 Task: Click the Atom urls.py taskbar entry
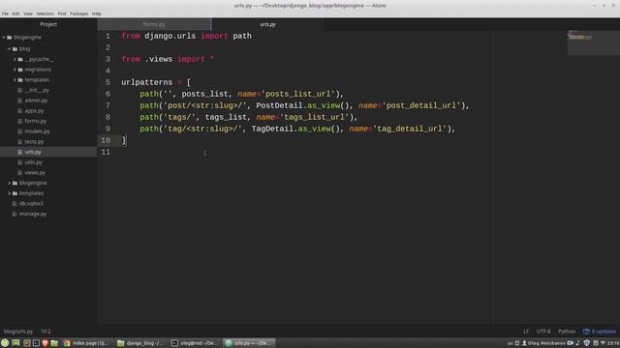[249, 343]
